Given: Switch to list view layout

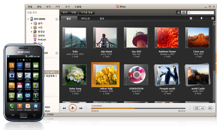Looking at the screenshot, I should coord(178,13).
